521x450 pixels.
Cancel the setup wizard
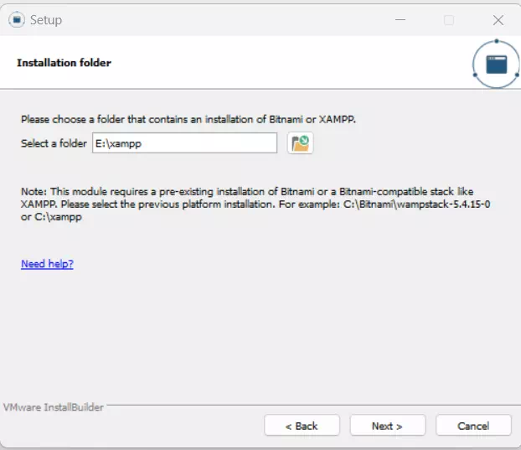click(x=473, y=426)
